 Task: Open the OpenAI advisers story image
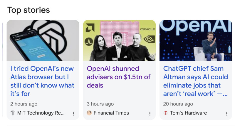[119, 40]
